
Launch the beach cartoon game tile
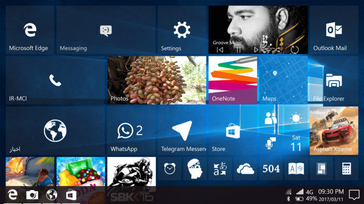point(30,171)
